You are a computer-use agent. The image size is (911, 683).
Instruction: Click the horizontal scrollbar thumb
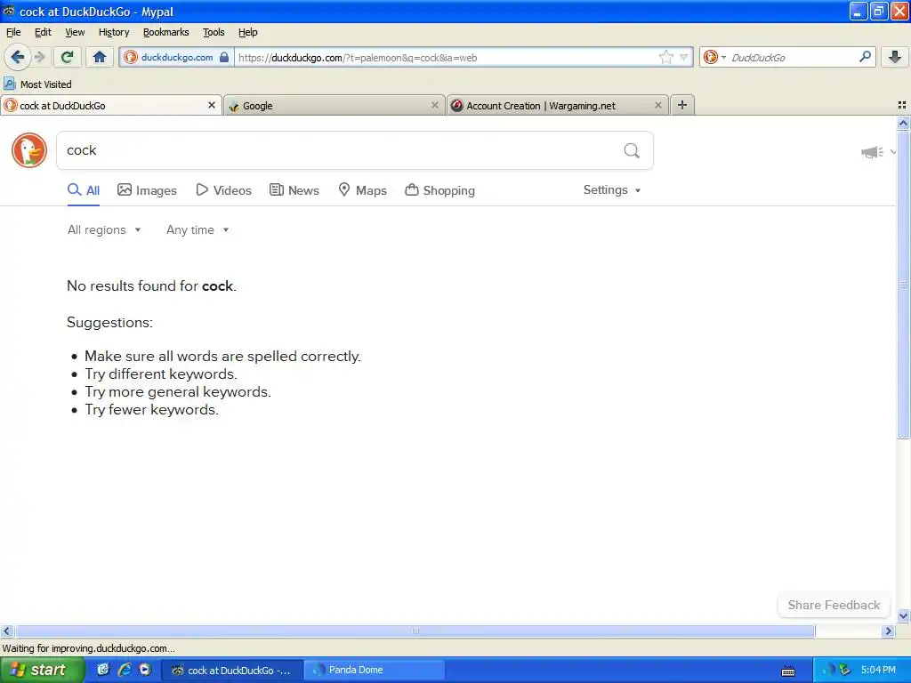(x=415, y=631)
